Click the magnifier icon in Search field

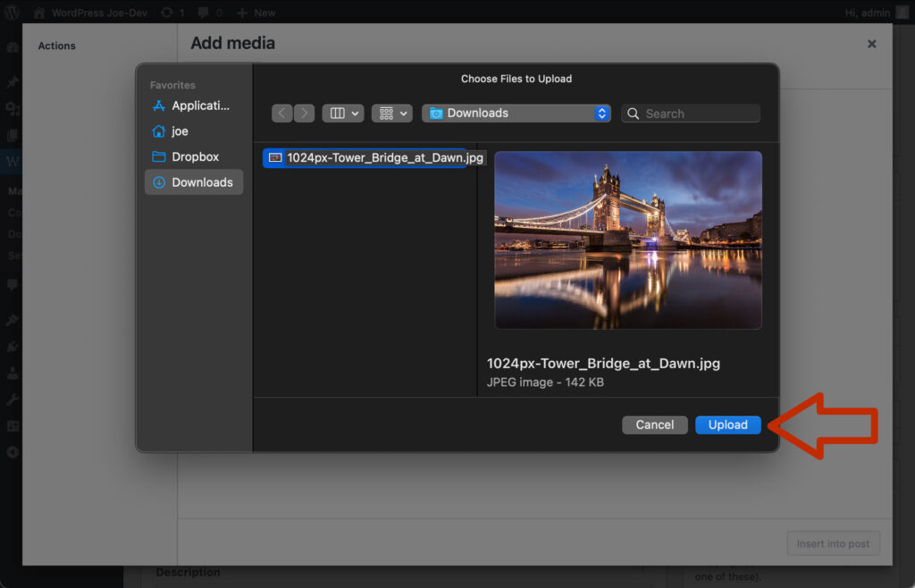[x=634, y=113]
